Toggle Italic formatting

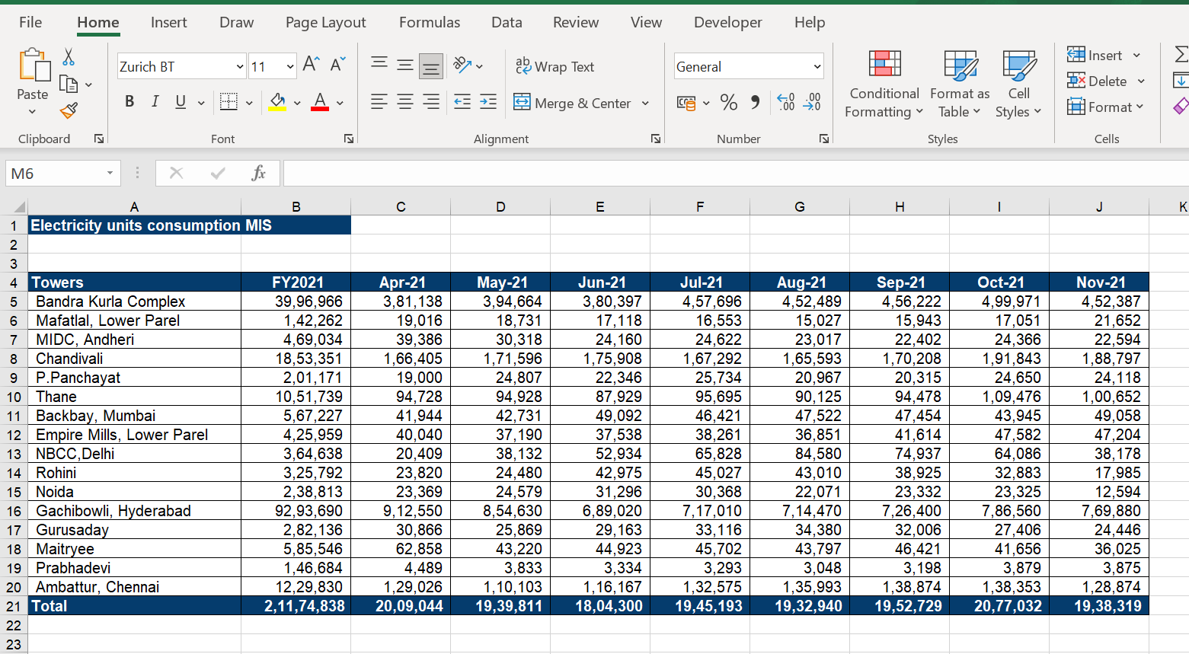155,102
